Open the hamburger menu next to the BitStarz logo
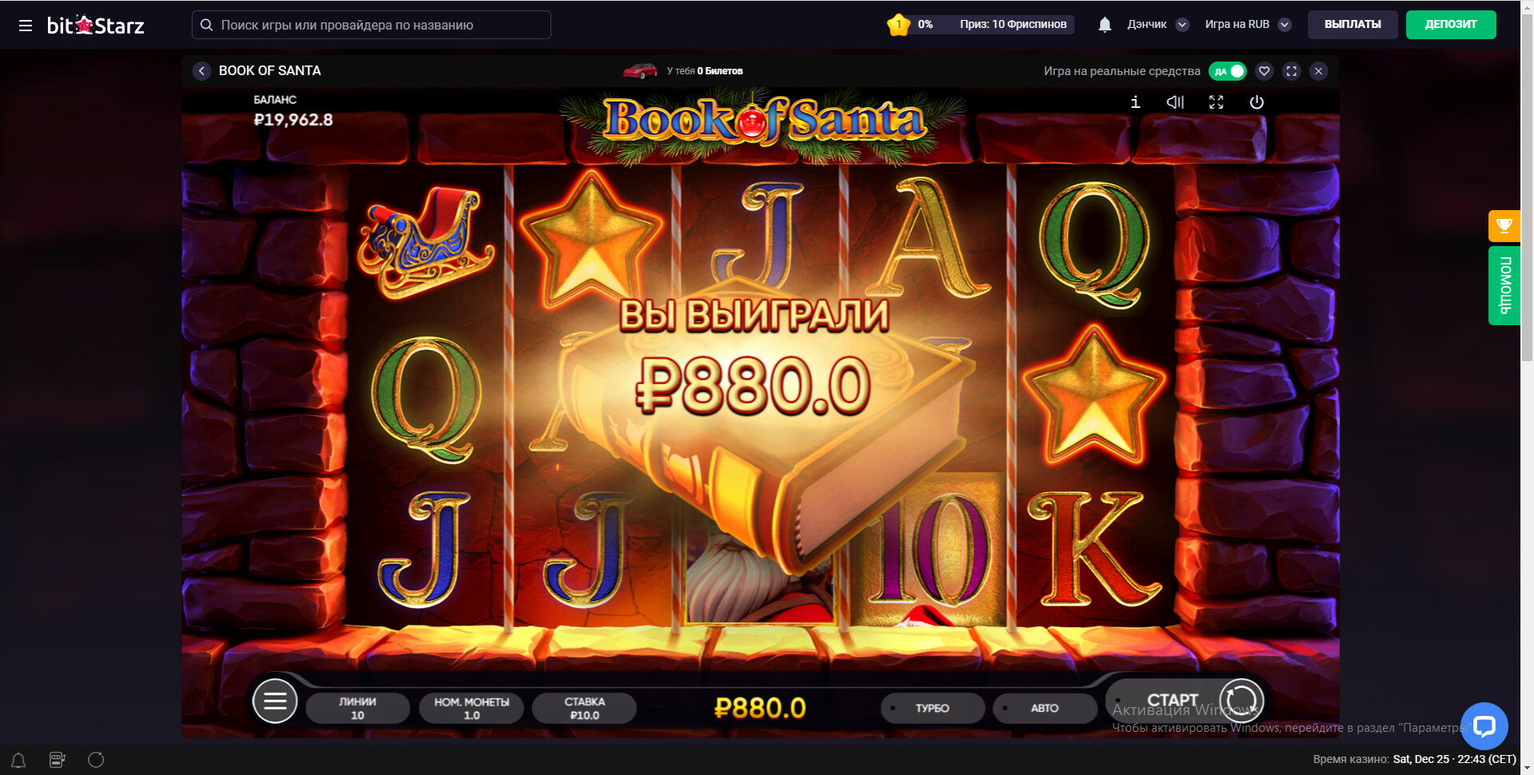Screen dimensions: 1534x775 coord(26,26)
